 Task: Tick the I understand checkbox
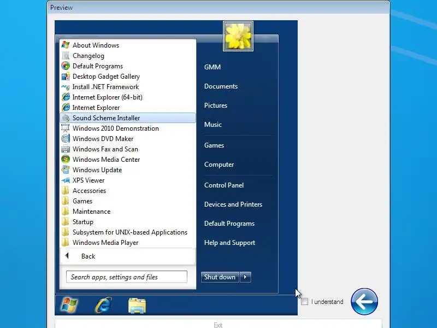pyautogui.click(x=305, y=302)
